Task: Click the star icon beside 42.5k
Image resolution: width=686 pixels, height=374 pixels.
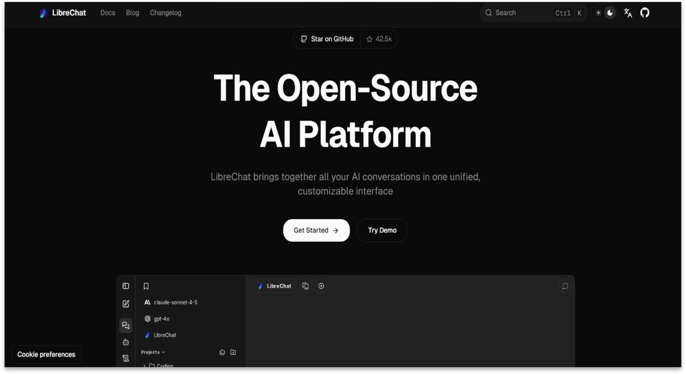Action: pyautogui.click(x=369, y=39)
